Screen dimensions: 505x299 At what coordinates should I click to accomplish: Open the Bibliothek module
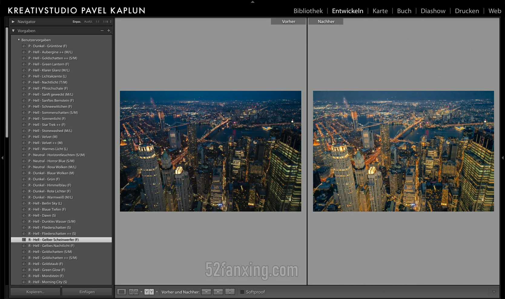[308, 11]
